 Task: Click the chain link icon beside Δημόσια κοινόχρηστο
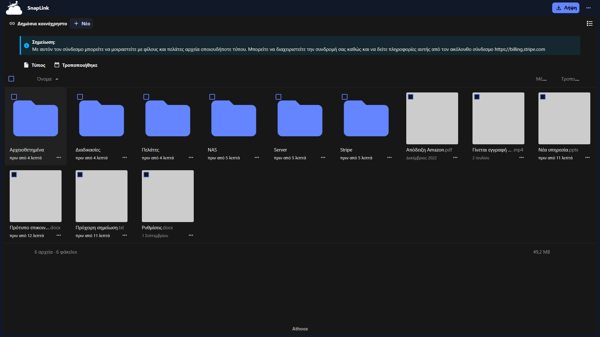12,23
